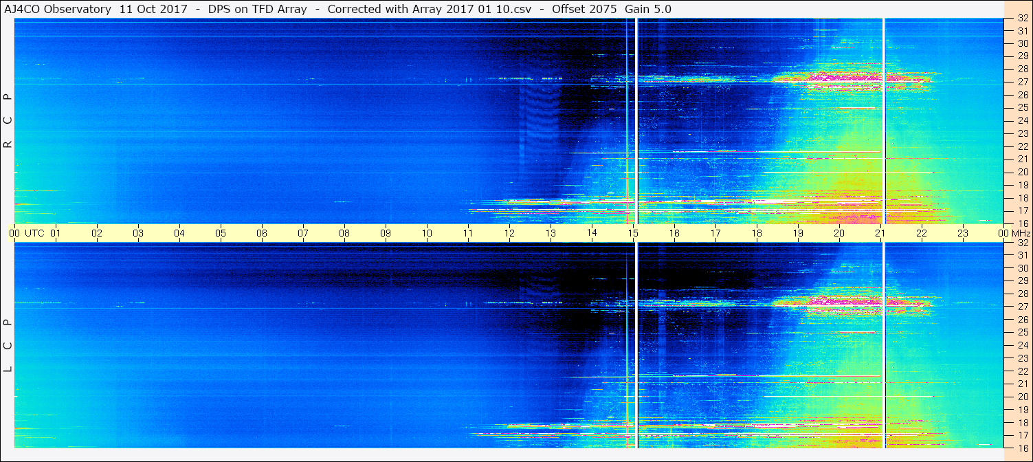Select the 21 MHz label on LCP scale

pos(1023,384)
